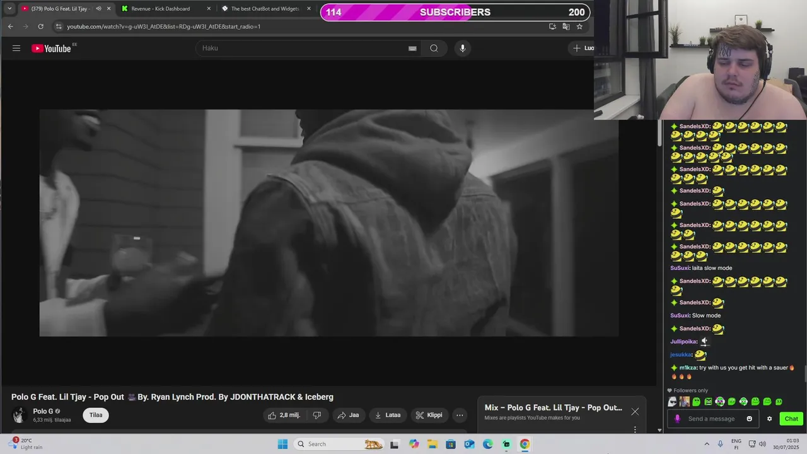Click the subscriber goal progress bar
This screenshot has width=807, height=454.
455,12
